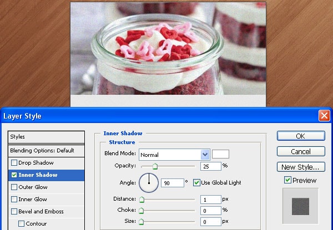Click the Angle value field
This screenshot has height=230, width=333.
pos(173,183)
